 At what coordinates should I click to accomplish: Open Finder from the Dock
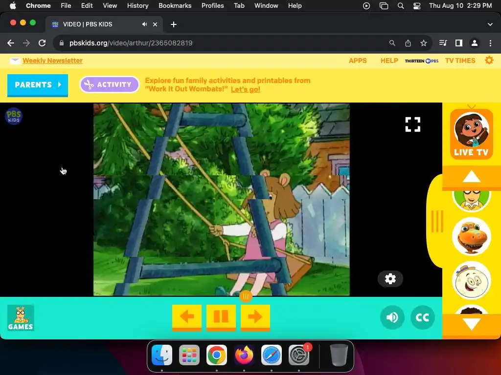click(162, 355)
